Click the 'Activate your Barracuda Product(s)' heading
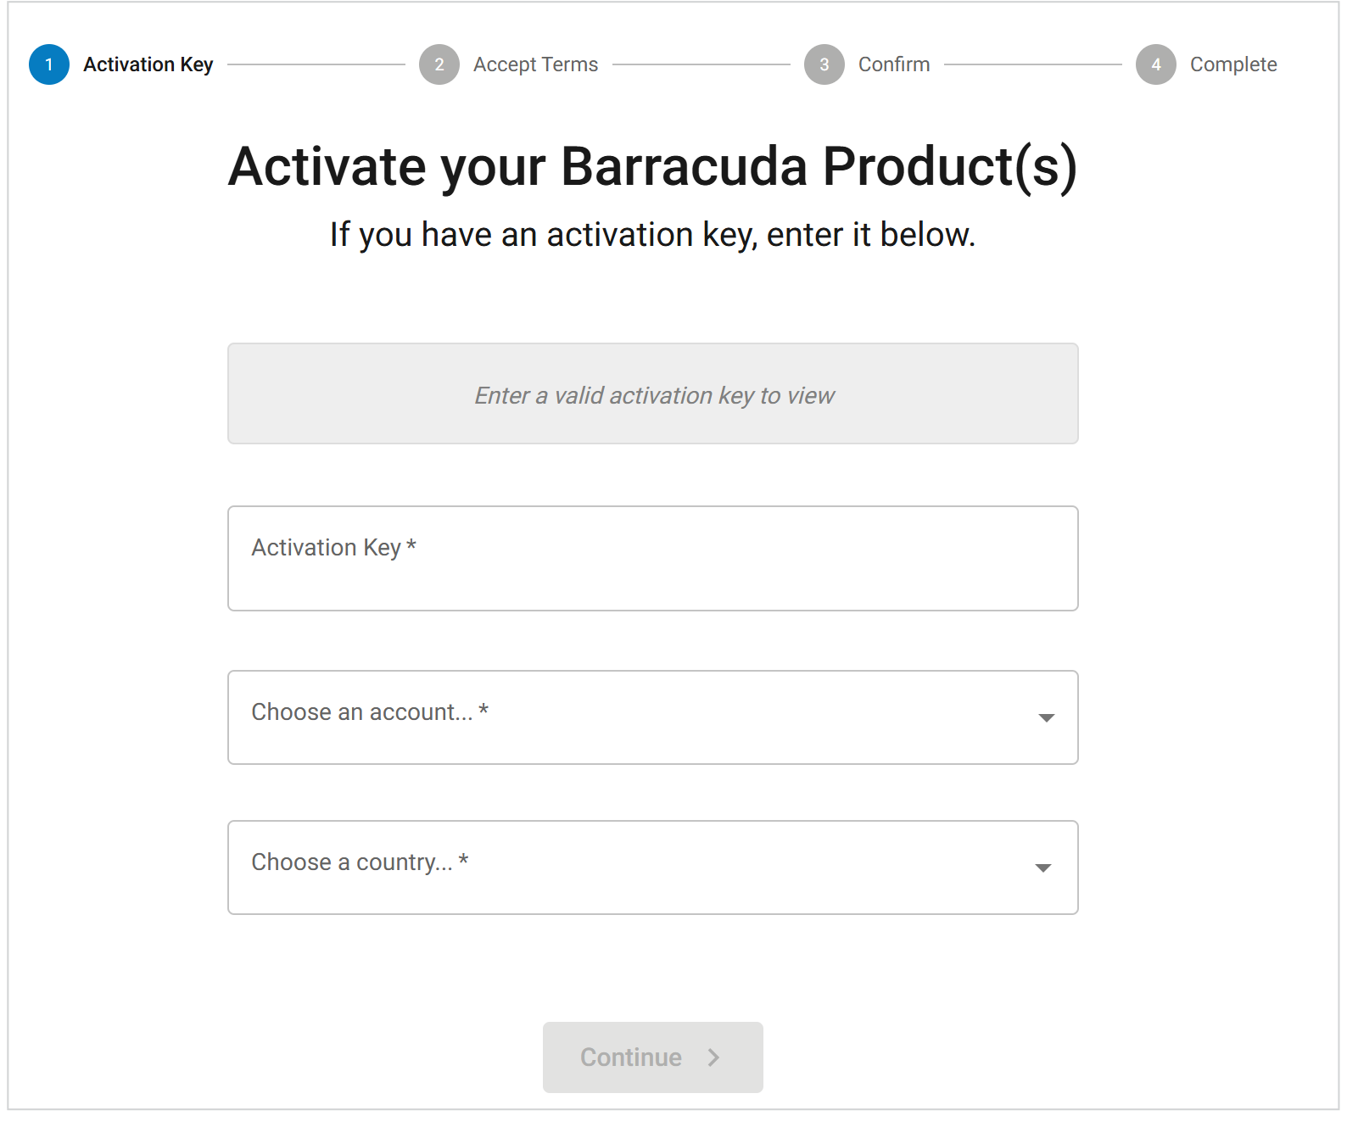This screenshot has height=1127, width=1347. click(x=653, y=166)
